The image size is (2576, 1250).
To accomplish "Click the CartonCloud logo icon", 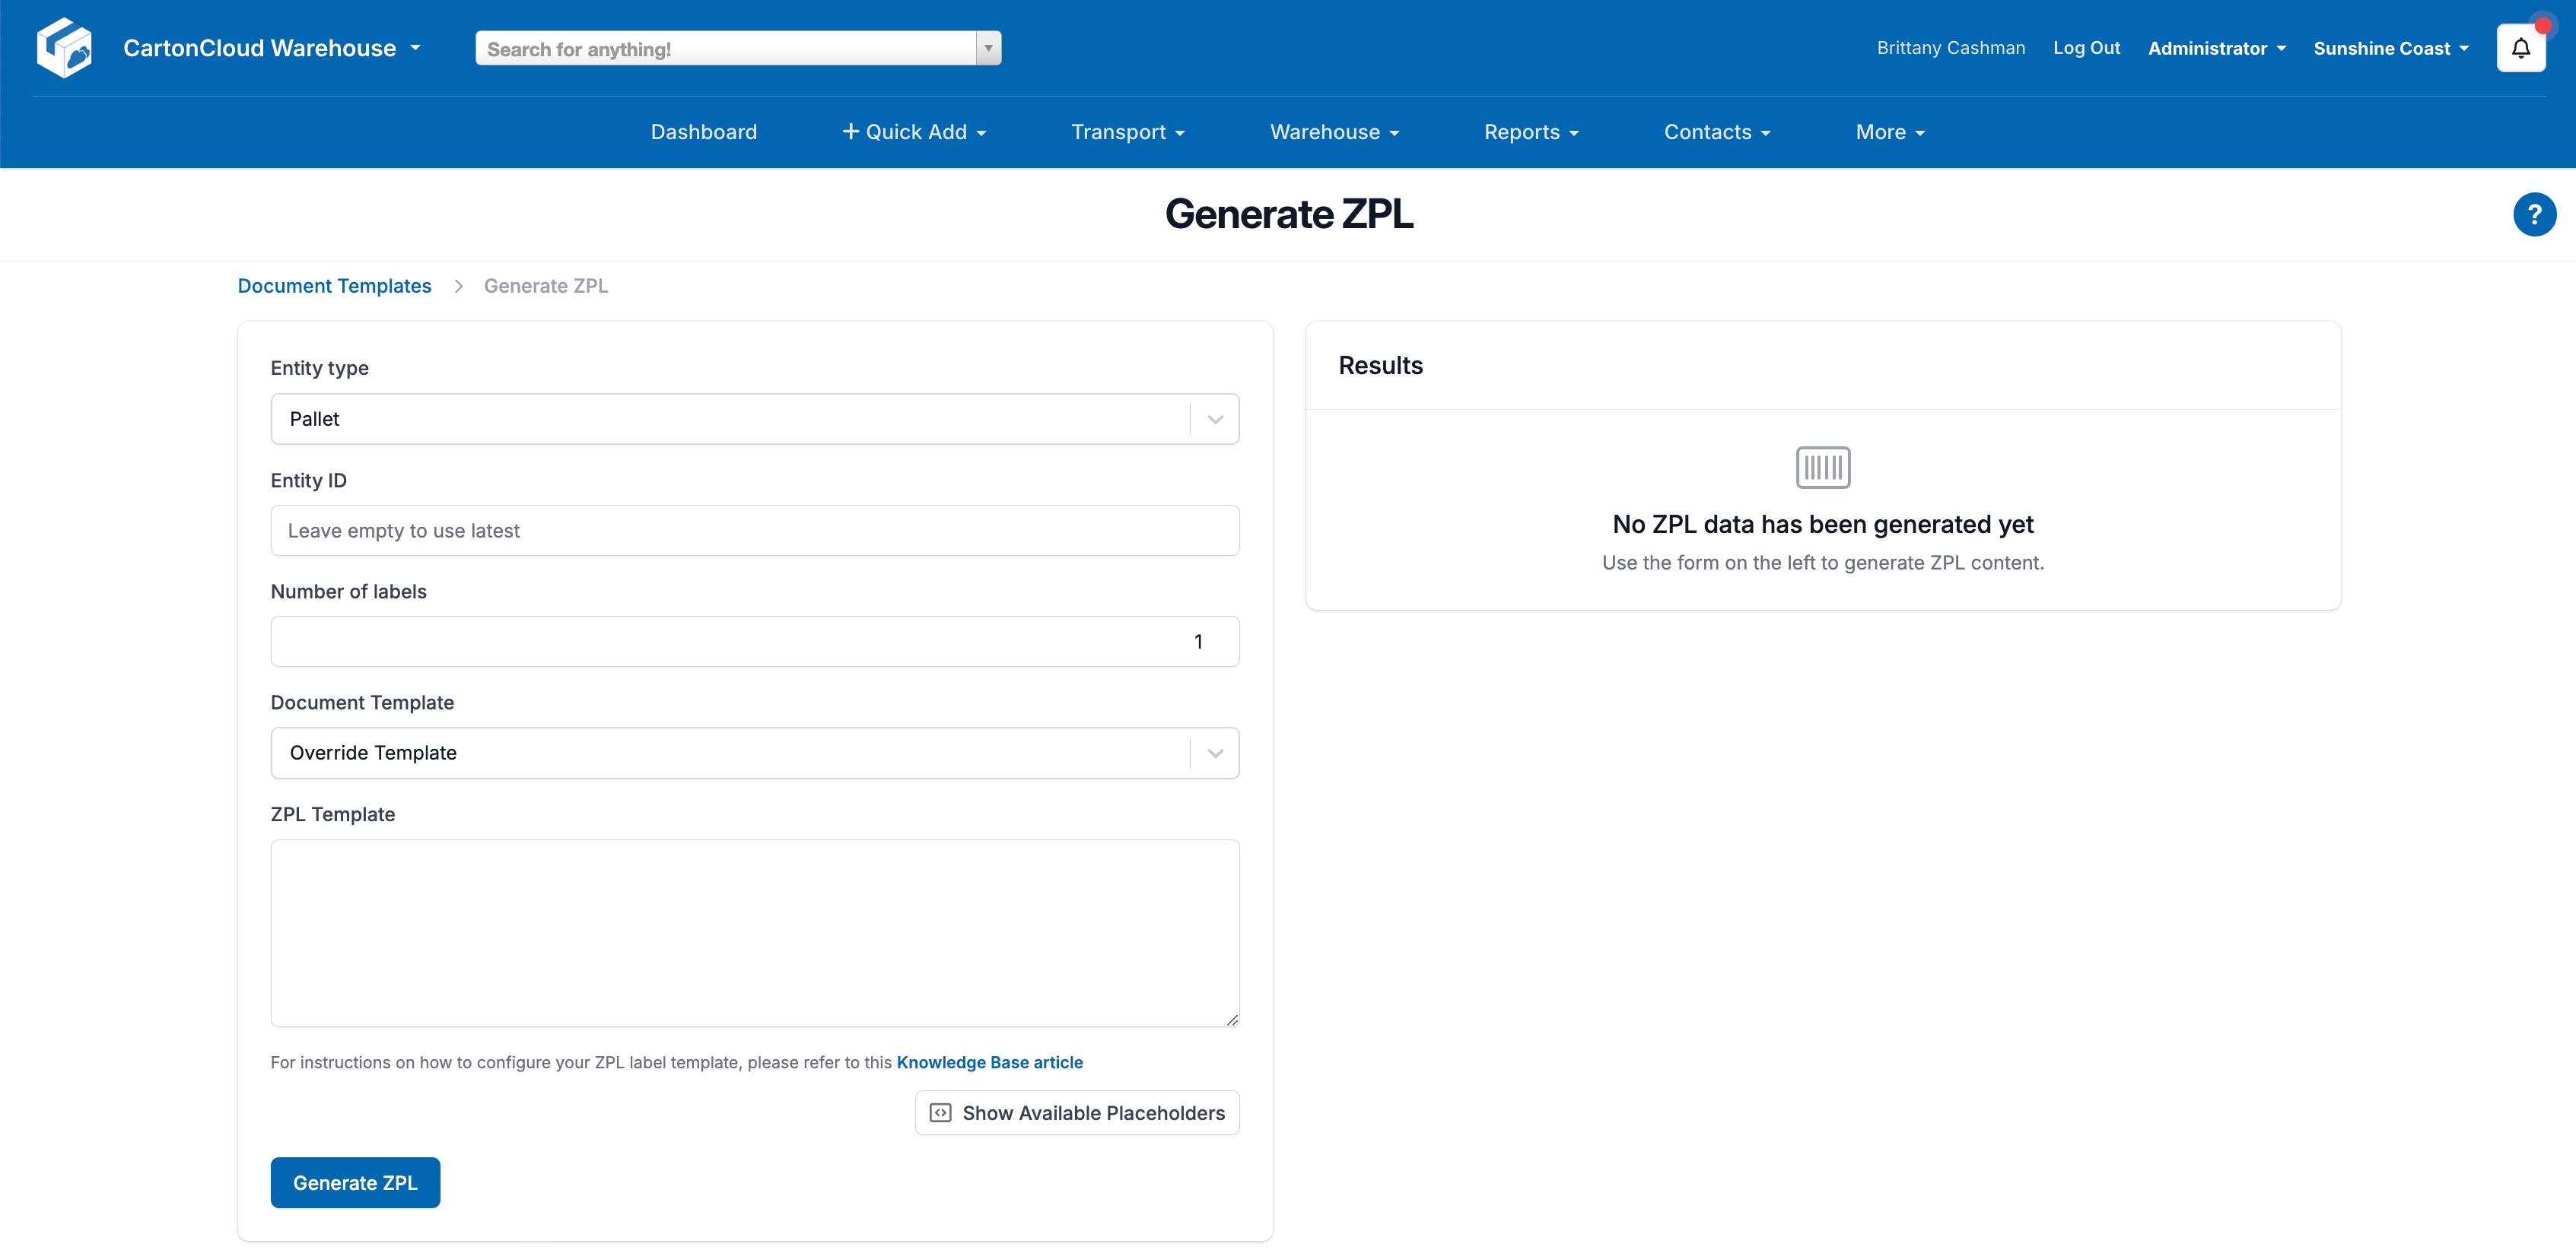I will click(x=64, y=47).
